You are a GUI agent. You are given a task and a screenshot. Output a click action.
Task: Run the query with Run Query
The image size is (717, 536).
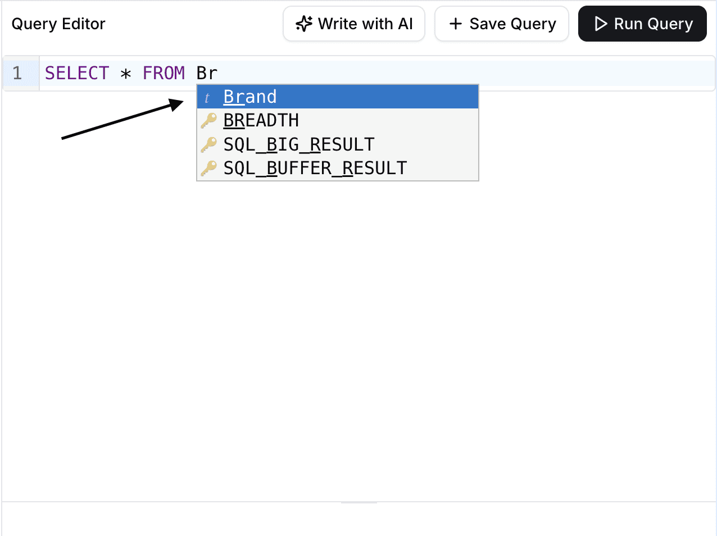[642, 24]
